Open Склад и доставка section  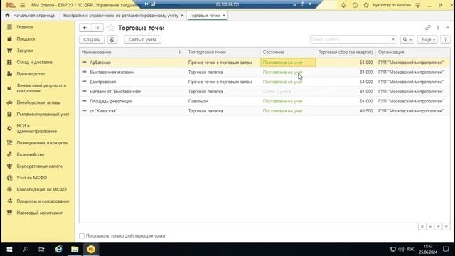(x=34, y=62)
